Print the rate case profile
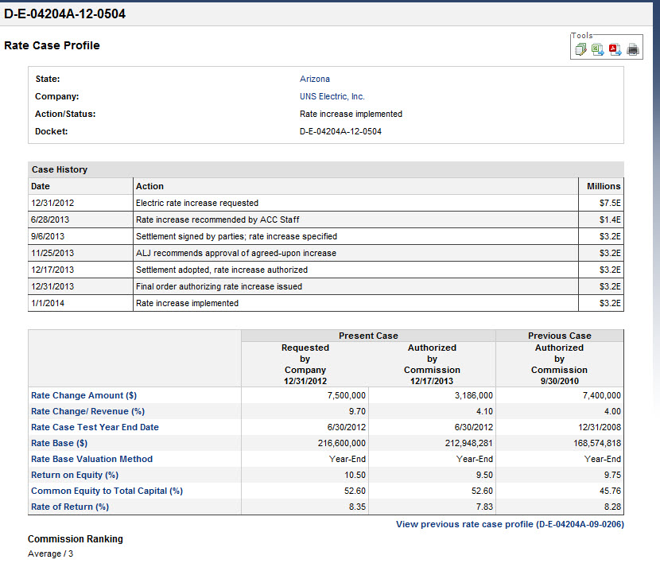The width and height of the screenshot is (660, 571). pos(633,50)
